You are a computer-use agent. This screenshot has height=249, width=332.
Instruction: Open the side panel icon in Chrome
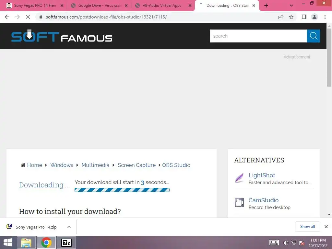coord(304,17)
